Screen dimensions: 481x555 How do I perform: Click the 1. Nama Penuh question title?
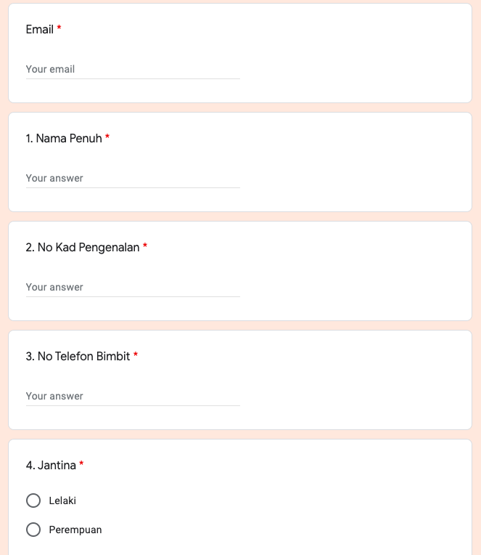point(64,138)
